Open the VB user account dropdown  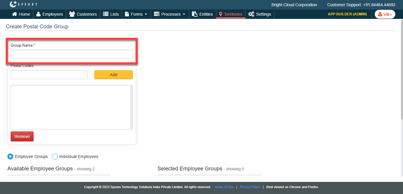pos(385,14)
